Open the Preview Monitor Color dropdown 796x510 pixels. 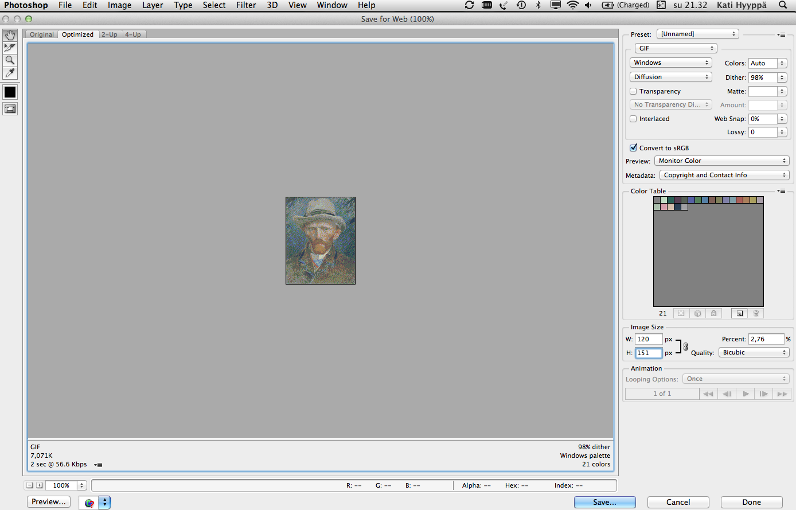[x=722, y=161]
